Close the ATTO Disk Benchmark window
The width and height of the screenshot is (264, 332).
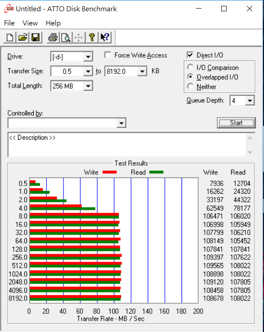coord(250,9)
